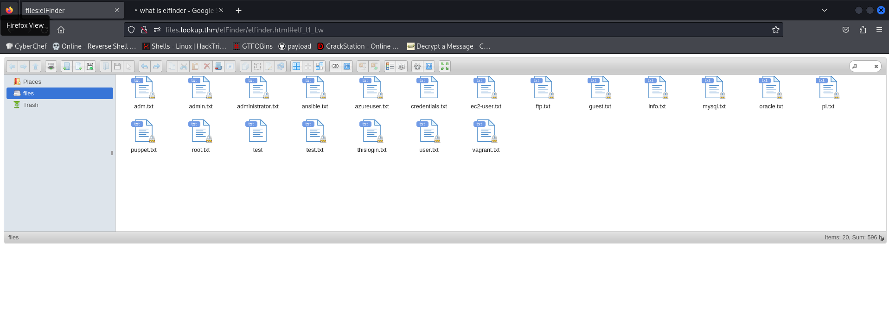Select the user.txt file

(x=429, y=137)
